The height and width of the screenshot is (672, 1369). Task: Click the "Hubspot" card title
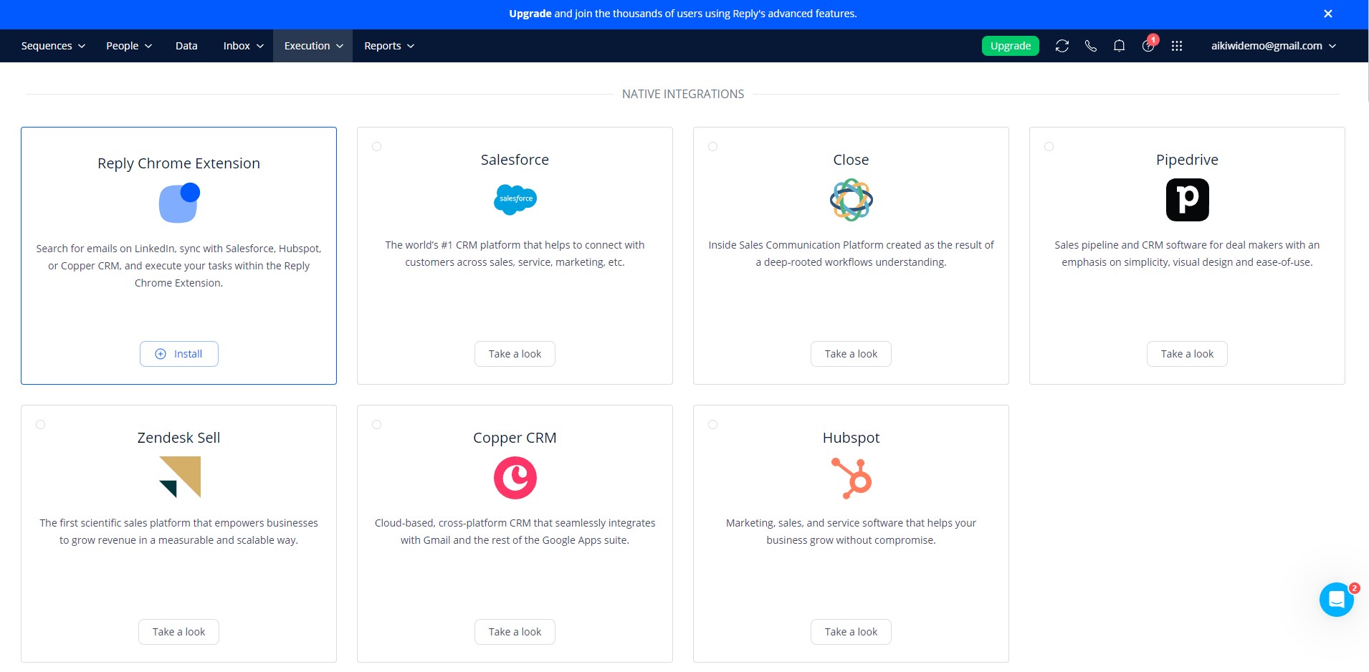point(852,438)
